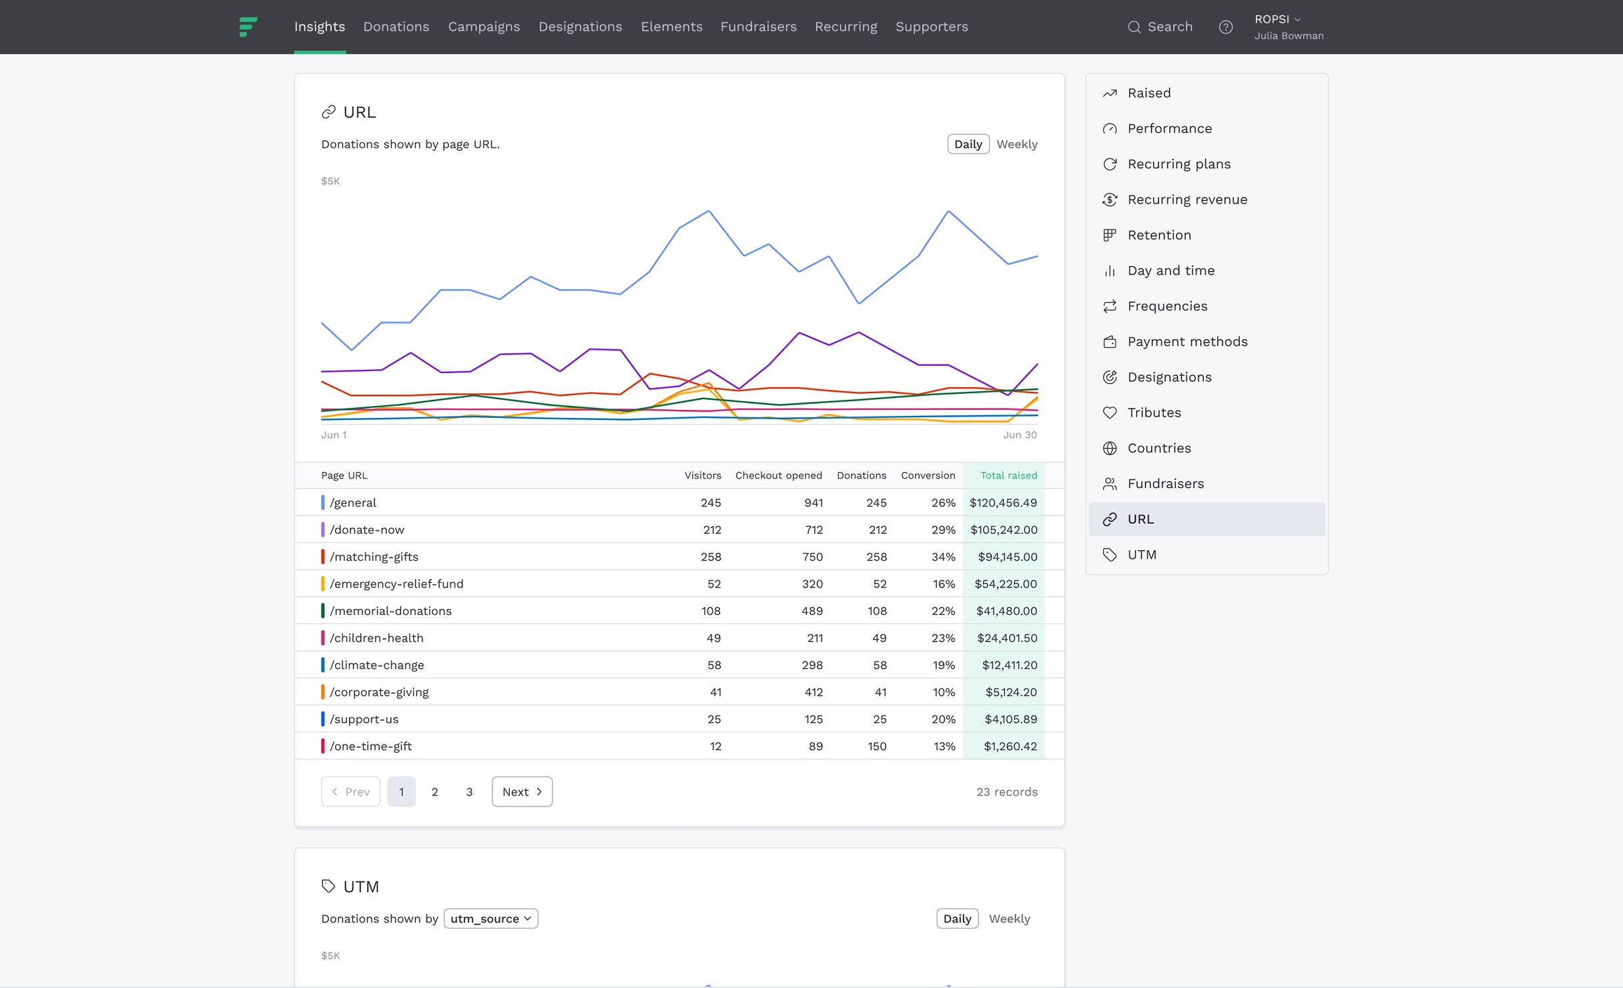Viewport: 1623px width, 988px height.
Task: Click the UTM tag icon in sidebar
Action: coord(1110,555)
